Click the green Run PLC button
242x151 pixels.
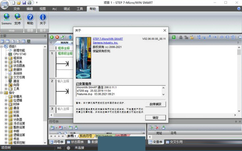(x=52, y=37)
